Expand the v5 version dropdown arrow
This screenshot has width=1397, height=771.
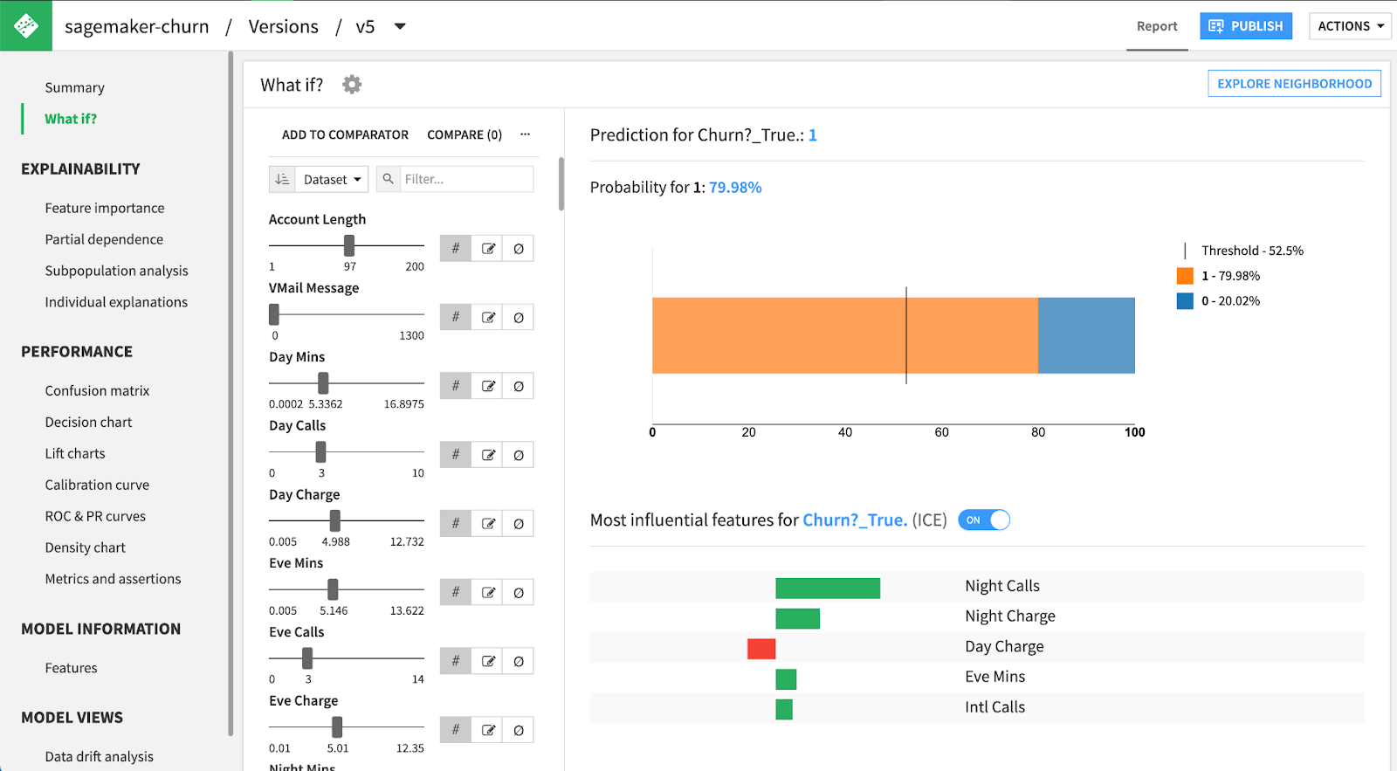(x=400, y=26)
